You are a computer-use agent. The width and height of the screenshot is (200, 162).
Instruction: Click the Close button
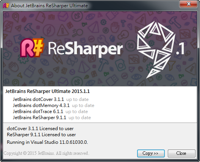(181, 153)
